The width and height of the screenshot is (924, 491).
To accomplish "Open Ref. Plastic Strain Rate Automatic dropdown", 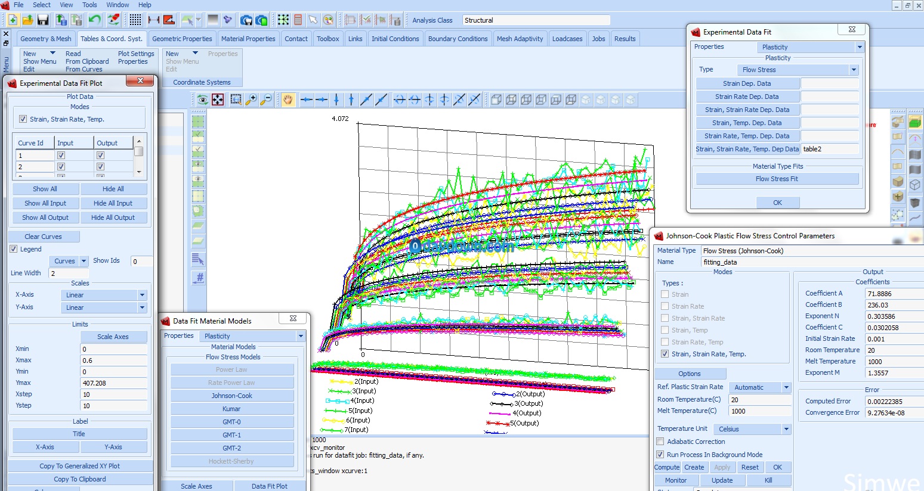I will pos(759,387).
